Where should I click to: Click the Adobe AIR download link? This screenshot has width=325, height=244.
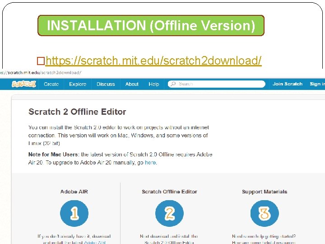95,242
